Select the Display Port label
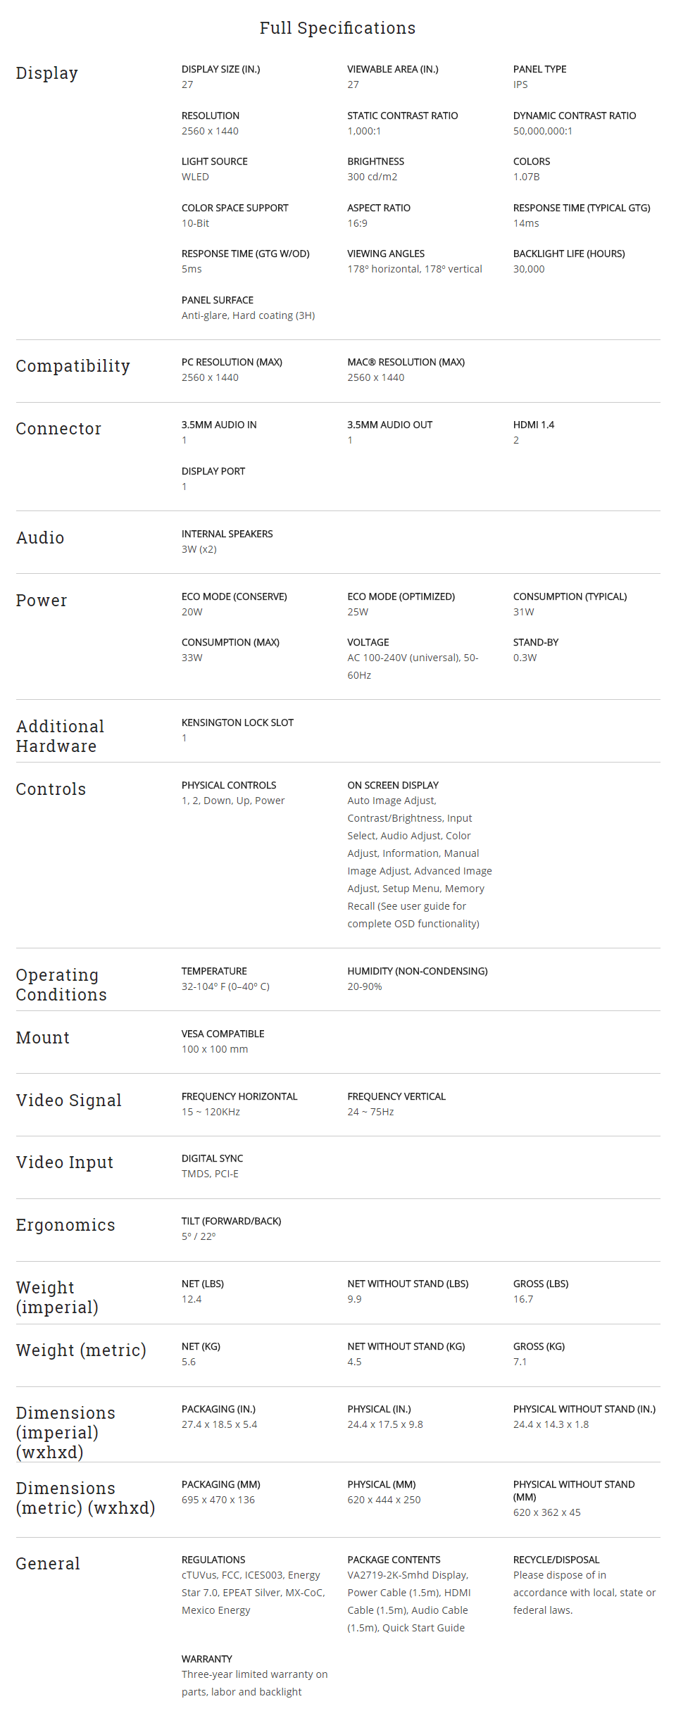The width and height of the screenshot is (676, 1718). click(x=213, y=471)
